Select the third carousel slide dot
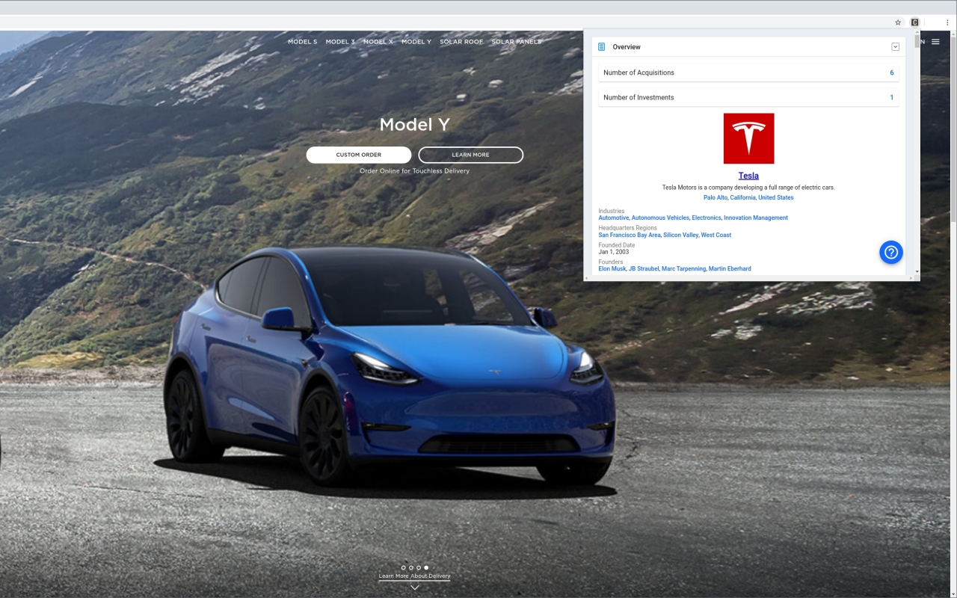Image resolution: width=957 pixels, height=598 pixels. click(x=419, y=568)
